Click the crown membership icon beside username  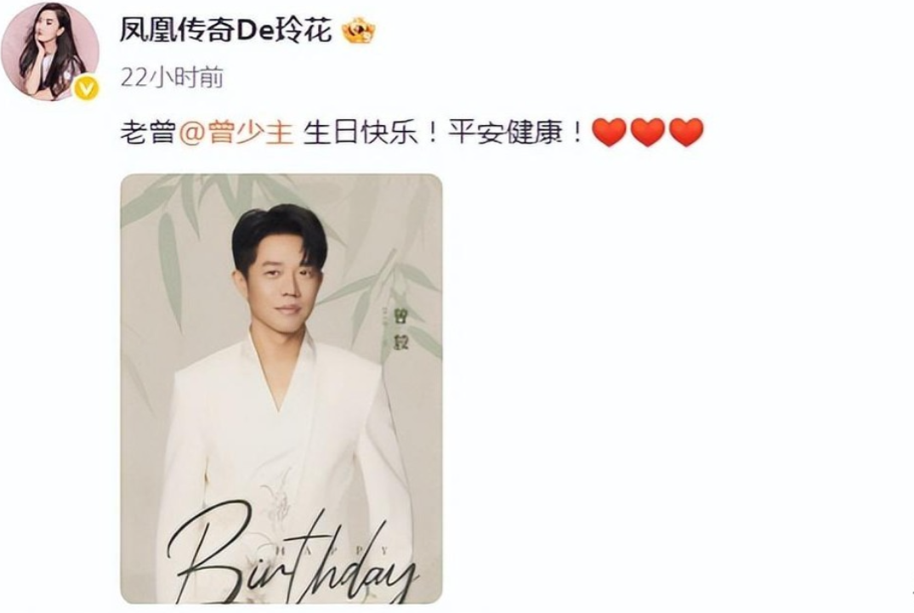click(359, 31)
